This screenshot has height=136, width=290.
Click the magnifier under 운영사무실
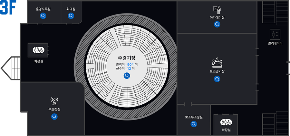(x=43, y=16)
